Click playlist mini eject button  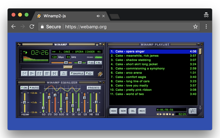173,114
